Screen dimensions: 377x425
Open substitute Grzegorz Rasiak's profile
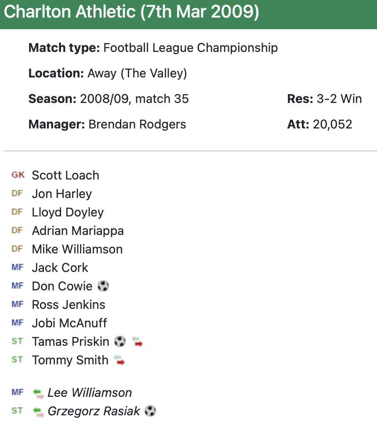click(94, 411)
